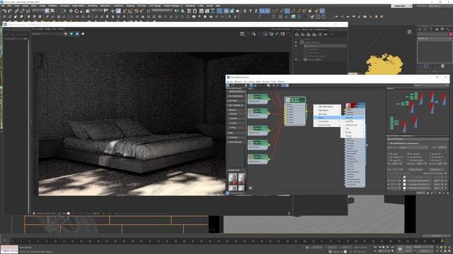
Task: Open the Rendering menu in main menu bar
Action: tap(93, 6)
